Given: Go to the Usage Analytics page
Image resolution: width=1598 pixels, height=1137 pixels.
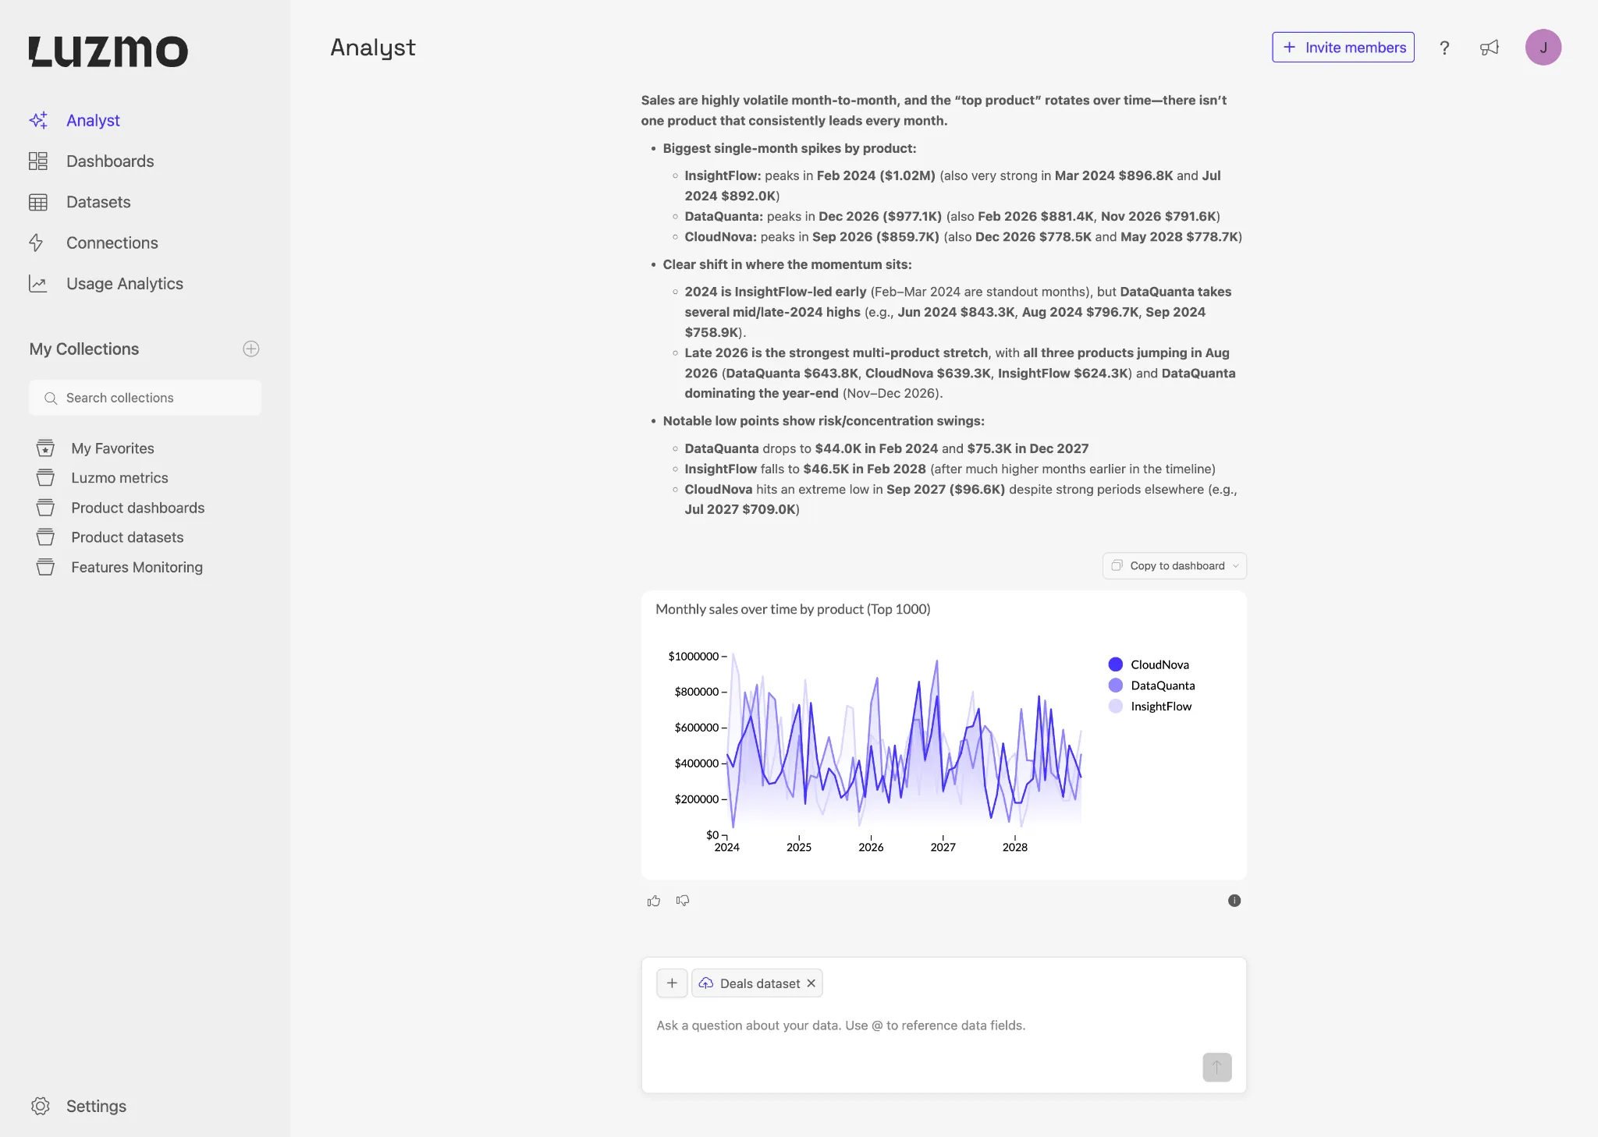Looking at the screenshot, I should [125, 284].
